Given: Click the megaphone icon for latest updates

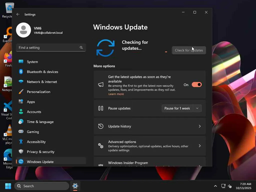Looking at the screenshot, I should (x=101, y=84).
